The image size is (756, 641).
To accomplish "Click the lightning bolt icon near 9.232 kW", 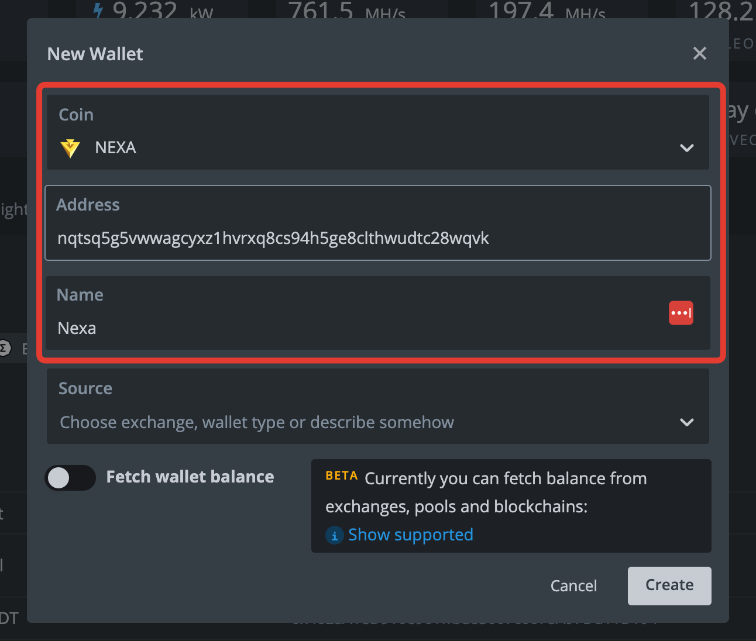I will [97, 9].
